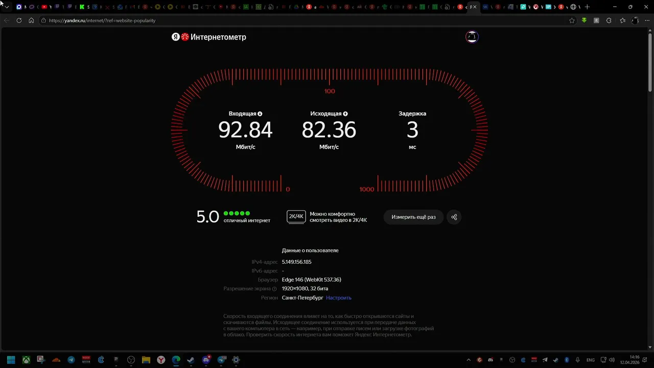Open the browser home page icon
Viewport: 654px width, 368px height.
pyautogui.click(x=31, y=20)
